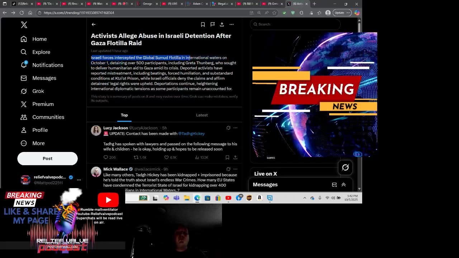Open the browser profile avatar
Image resolution: width=459 pixels, height=258 pixels.
[x=328, y=13]
